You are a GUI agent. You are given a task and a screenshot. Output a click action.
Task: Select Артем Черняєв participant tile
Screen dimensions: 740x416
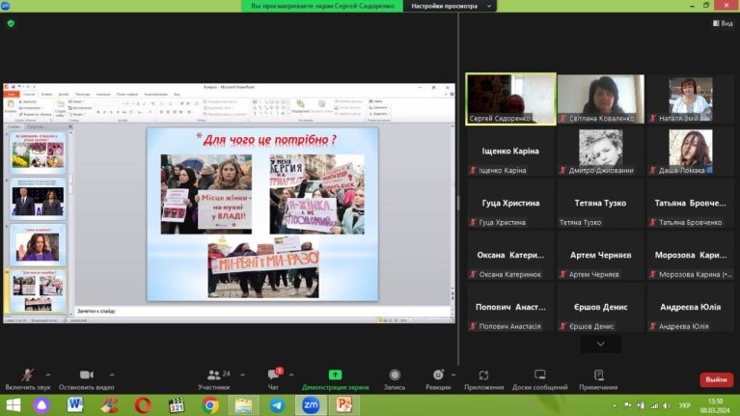coord(600,255)
